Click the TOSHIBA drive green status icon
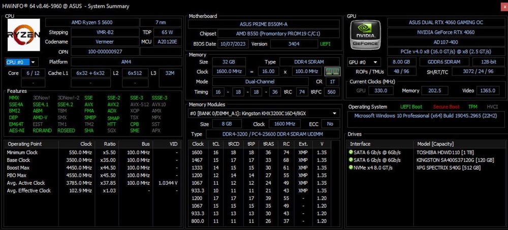Screen dimensions: 508x230 351,152
